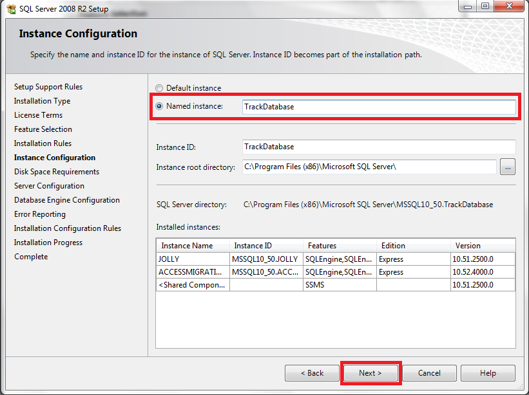Select the JOLLY instance row
529x395 pixels.
(336, 259)
